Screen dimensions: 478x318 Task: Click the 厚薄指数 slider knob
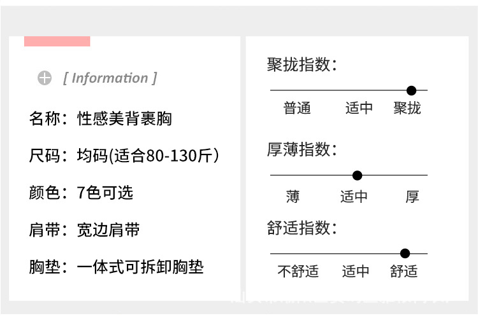coord(357,176)
